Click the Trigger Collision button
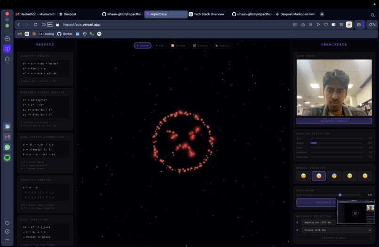Viewport: 379px width, 247px height. pyautogui.click(x=316, y=202)
